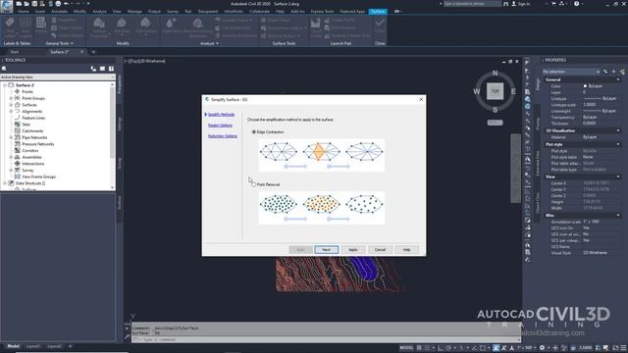
Task: Click the Next button in Simplify Surface
Action: pyautogui.click(x=326, y=249)
